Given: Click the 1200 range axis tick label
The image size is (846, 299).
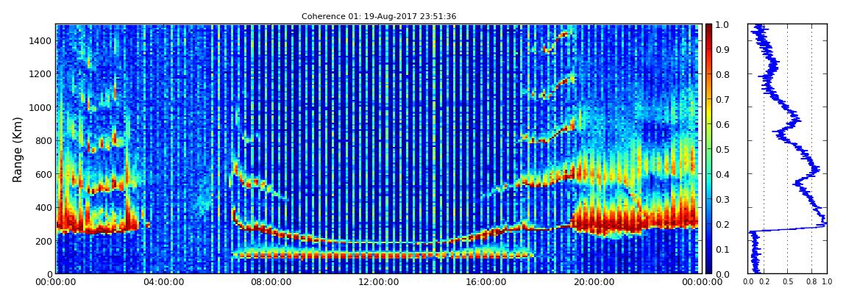Looking at the screenshot, I should click(x=41, y=73).
